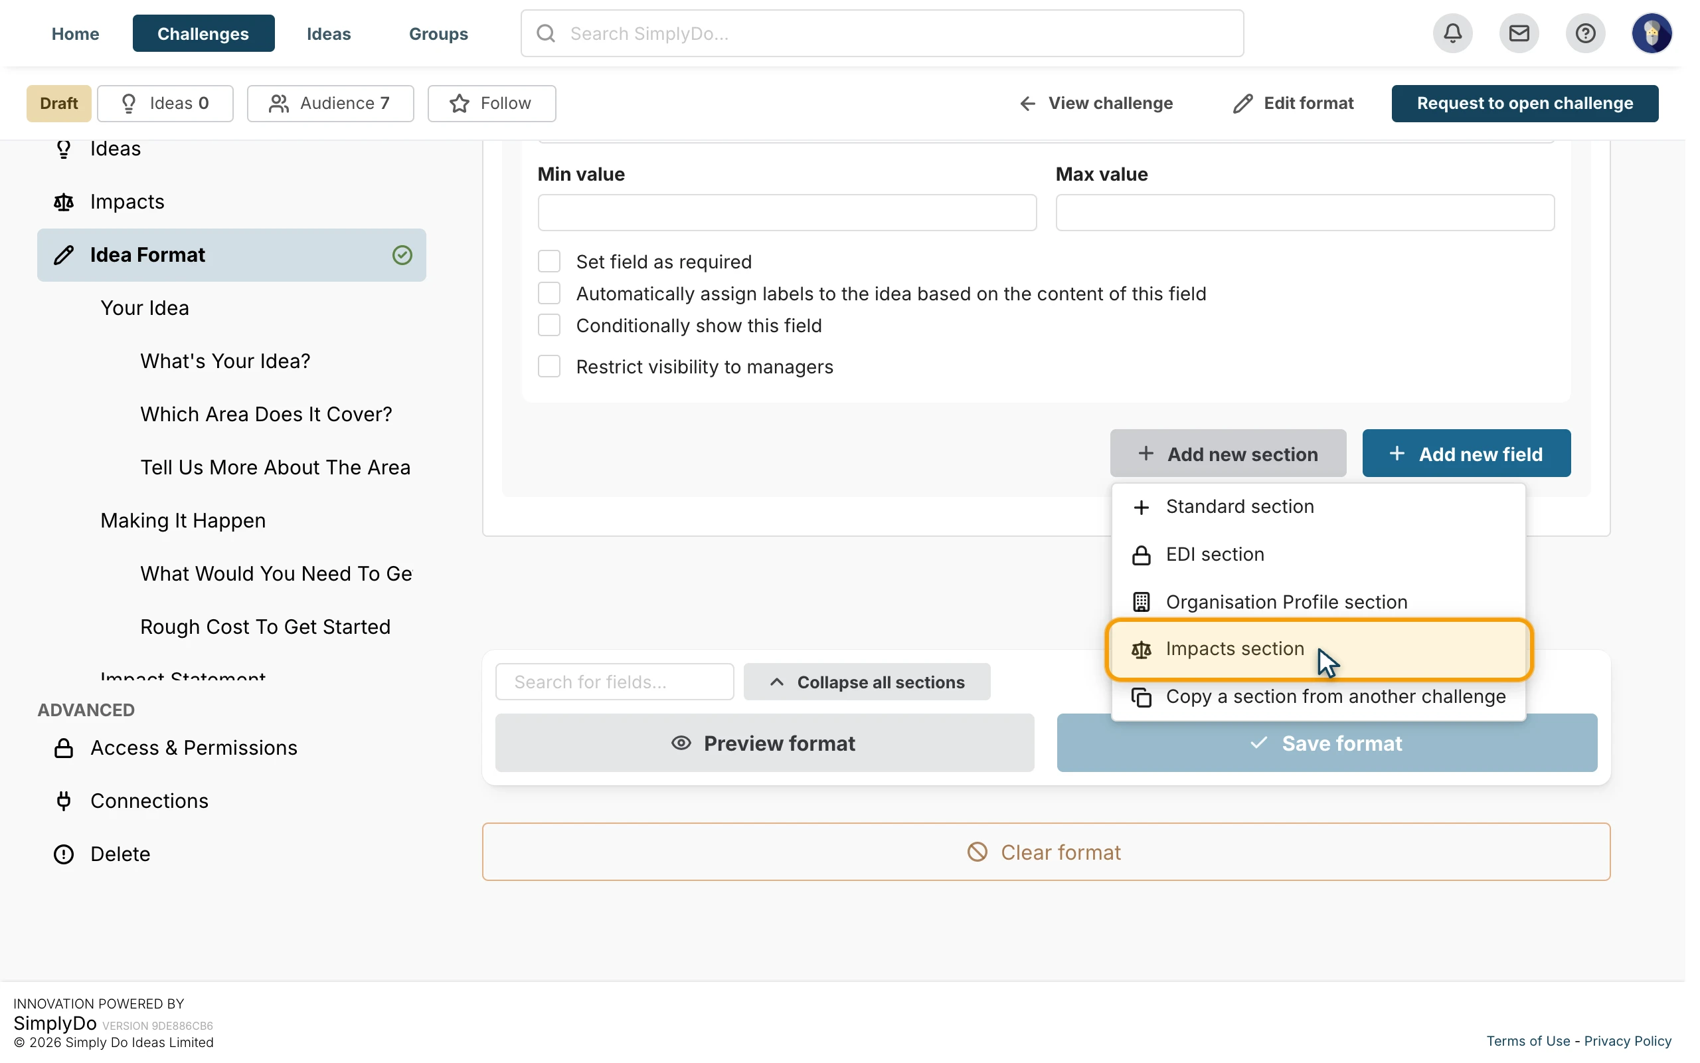
Task: Click the building icon for Organisation Profile section
Action: coord(1141,602)
